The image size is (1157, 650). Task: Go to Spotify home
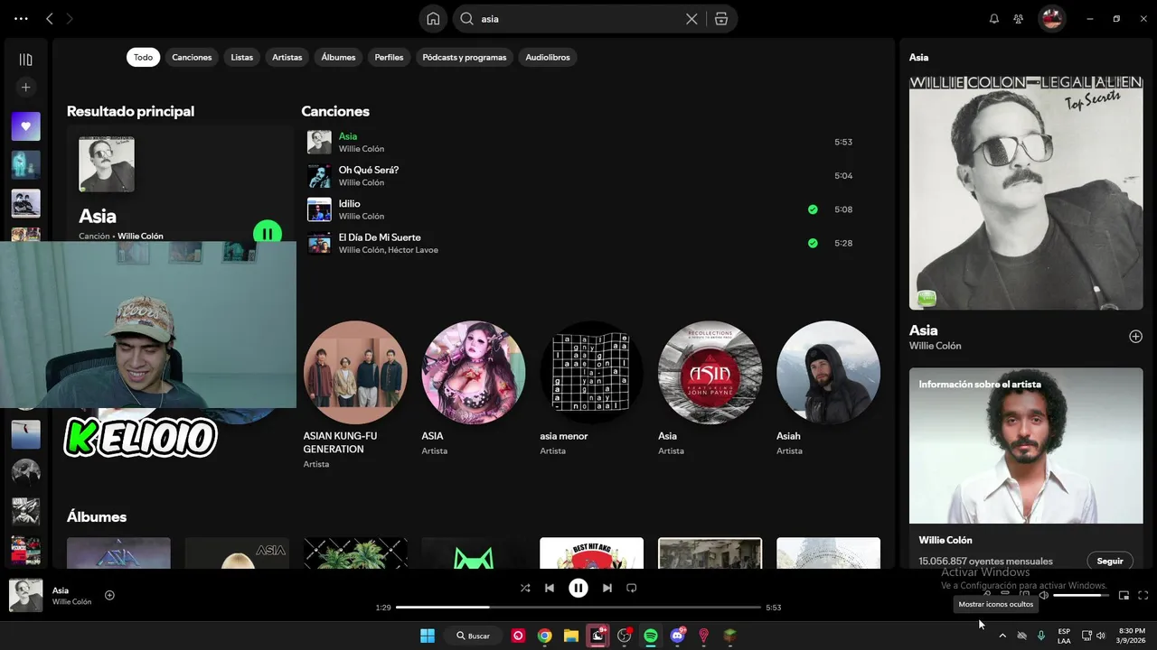[433, 19]
